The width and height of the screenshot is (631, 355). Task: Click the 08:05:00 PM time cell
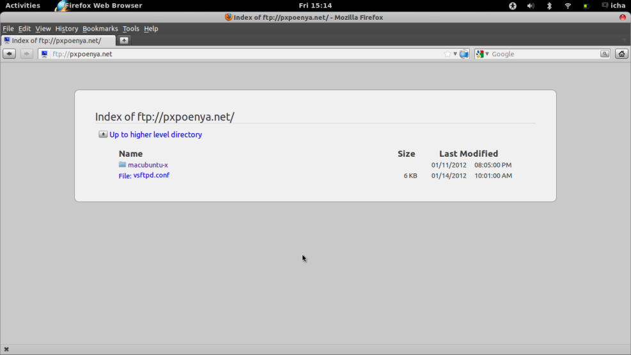click(493, 165)
